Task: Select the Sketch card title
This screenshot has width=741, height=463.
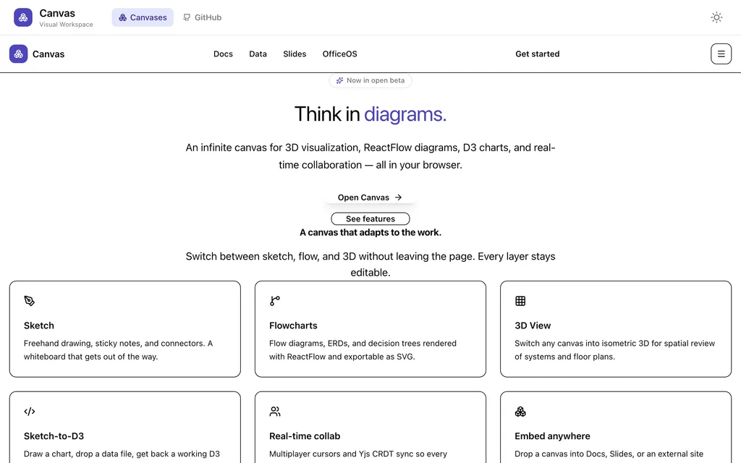Action: (x=39, y=326)
